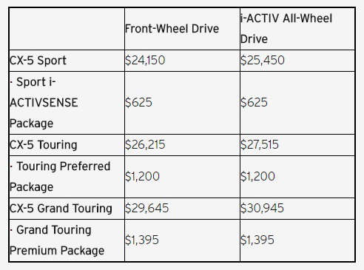Select the CX-5 Touring row label
364x270 pixels.
coord(44,145)
